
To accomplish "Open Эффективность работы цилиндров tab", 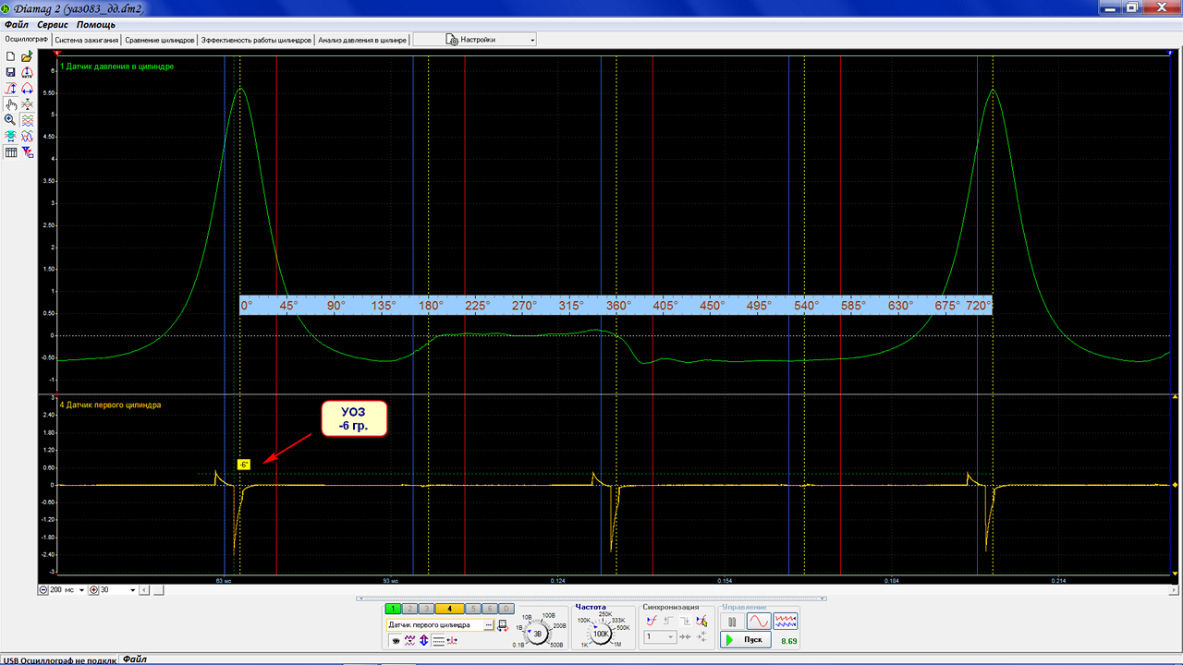I will coord(256,40).
